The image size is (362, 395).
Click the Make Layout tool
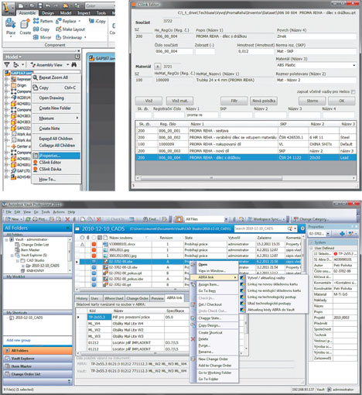tap(70, 29)
